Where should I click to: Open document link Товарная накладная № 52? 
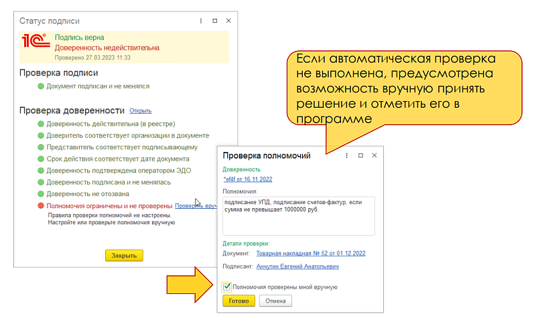(311, 253)
